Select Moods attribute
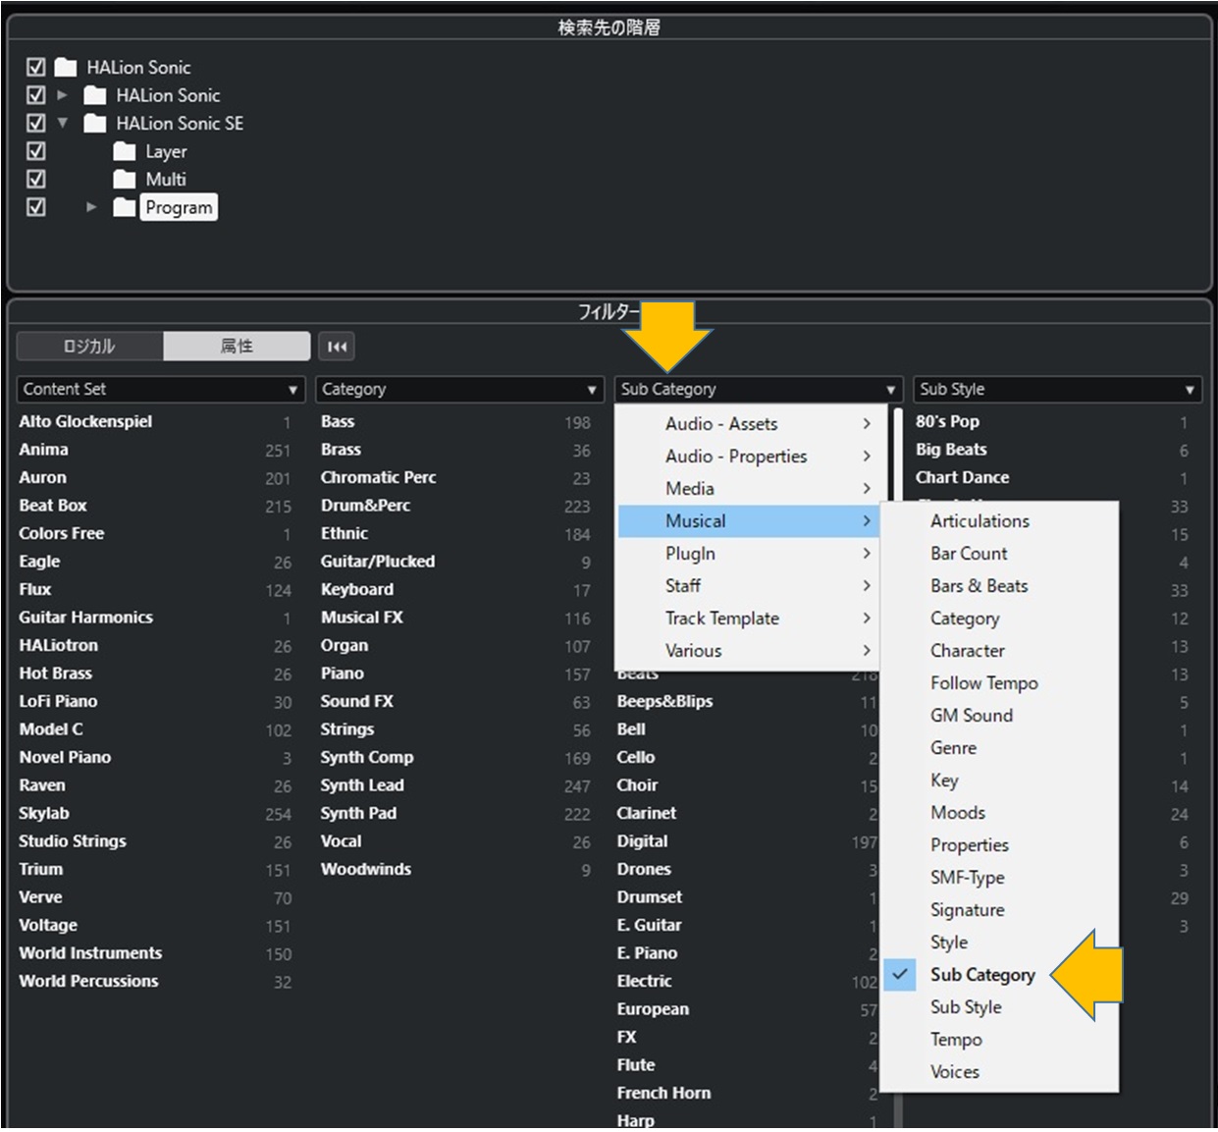This screenshot has width=1218, height=1132. tap(999, 813)
